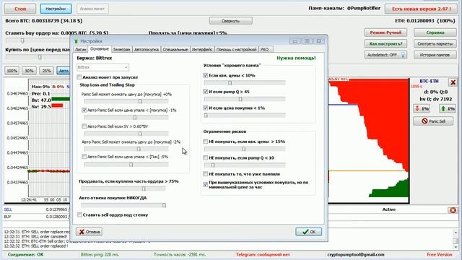This screenshot has height=260, width=462.
Task: Click the Ставить buy ордер slider
Action: click(x=38, y=40)
